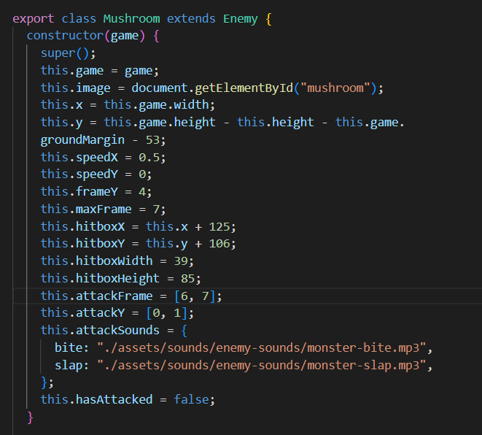Click the monster-bite.mp3 path string
Viewport: 482px width, 435px height.
coord(262,348)
